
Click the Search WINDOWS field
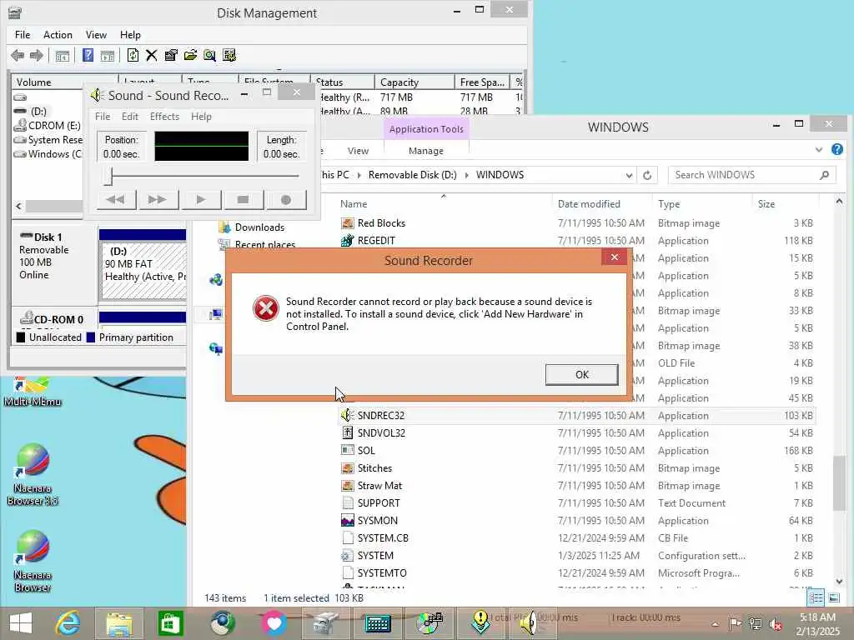coord(751,175)
